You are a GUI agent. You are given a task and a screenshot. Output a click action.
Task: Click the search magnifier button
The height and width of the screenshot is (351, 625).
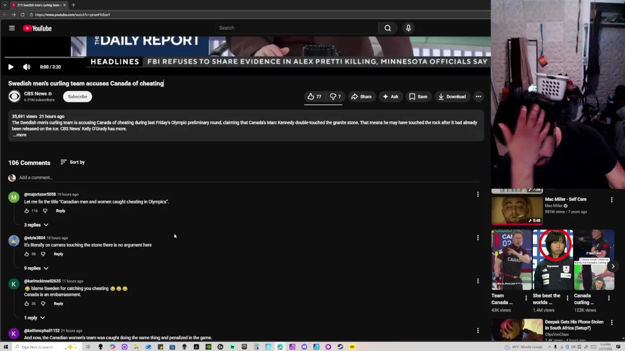coord(388,28)
